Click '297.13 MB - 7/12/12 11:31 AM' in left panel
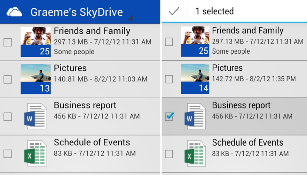The image size is (307, 175). click(103, 42)
